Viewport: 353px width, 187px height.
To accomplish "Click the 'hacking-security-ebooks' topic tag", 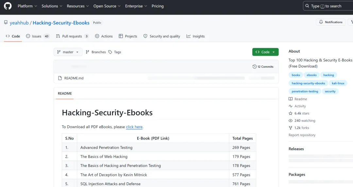I will click(308, 83).
